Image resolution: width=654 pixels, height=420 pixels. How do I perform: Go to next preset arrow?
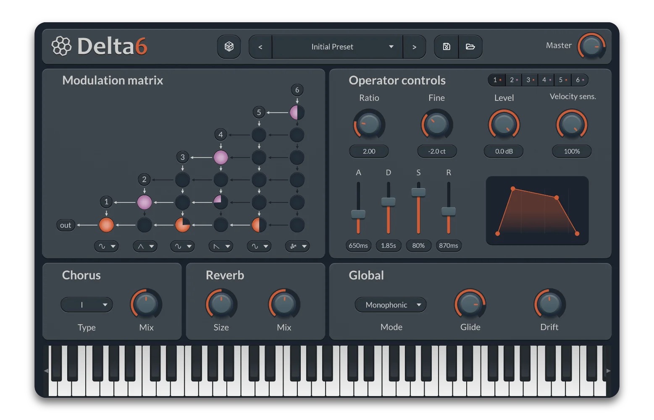414,47
